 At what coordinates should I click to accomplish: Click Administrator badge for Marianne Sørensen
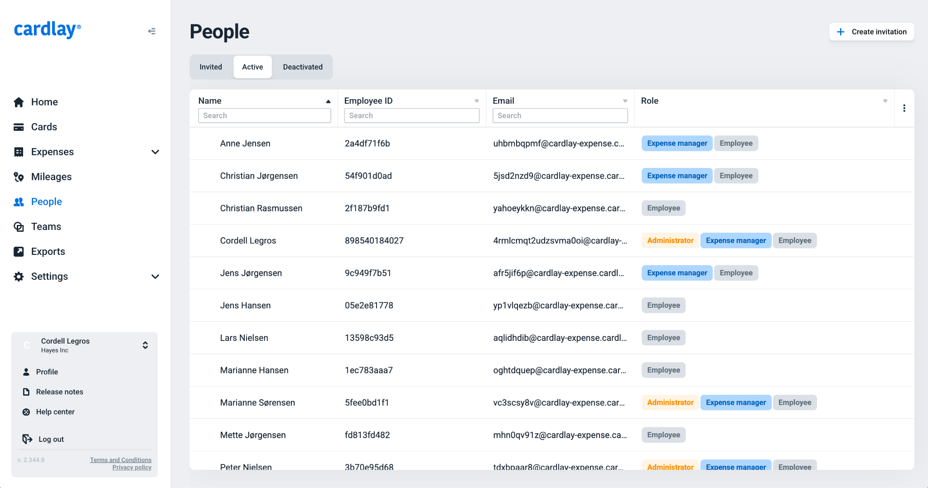click(670, 402)
